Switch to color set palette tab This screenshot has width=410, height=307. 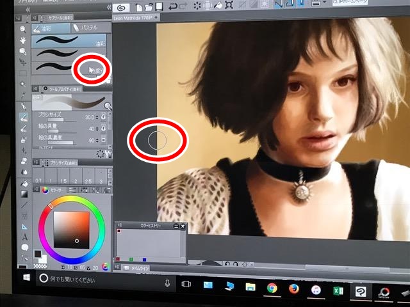coord(84,190)
